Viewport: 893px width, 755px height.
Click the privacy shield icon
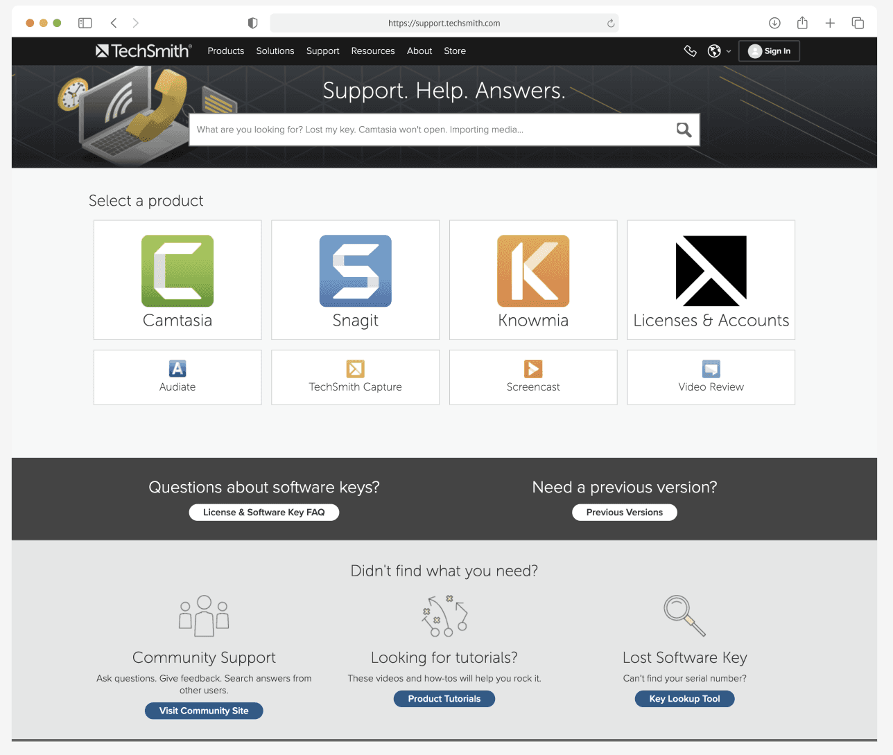click(x=253, y=23)
